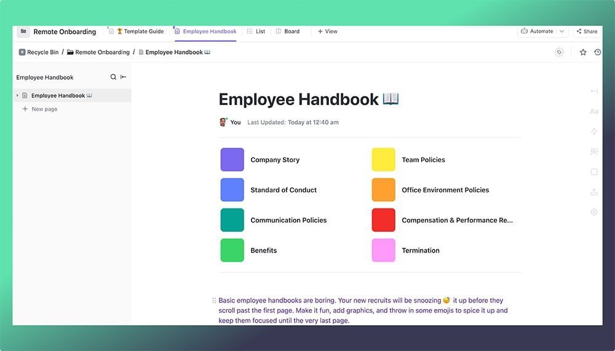Click the teal Communication Policies swatch
Image resolution: width=615 pixels, height=351 pixels.
232,220
